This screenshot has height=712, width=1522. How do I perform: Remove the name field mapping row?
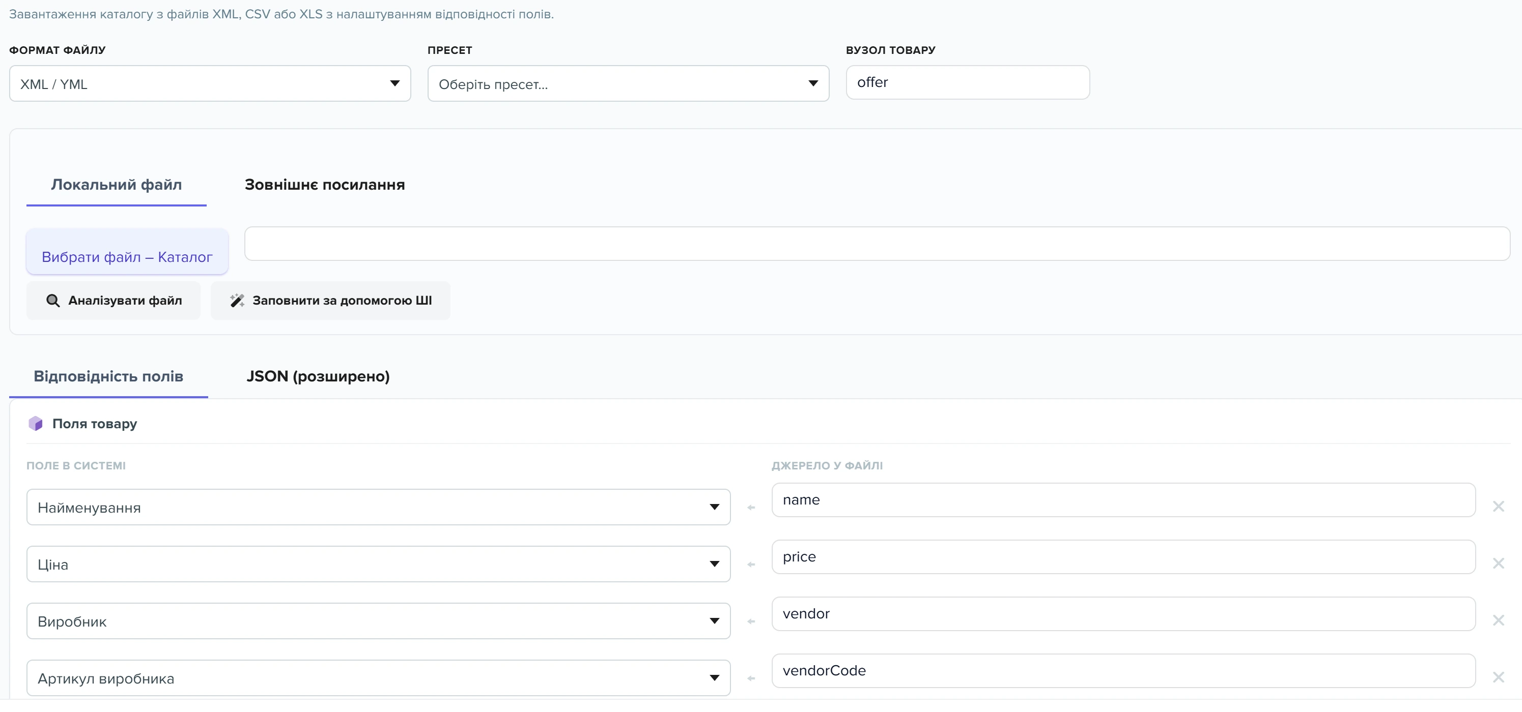click(1499, 506)
